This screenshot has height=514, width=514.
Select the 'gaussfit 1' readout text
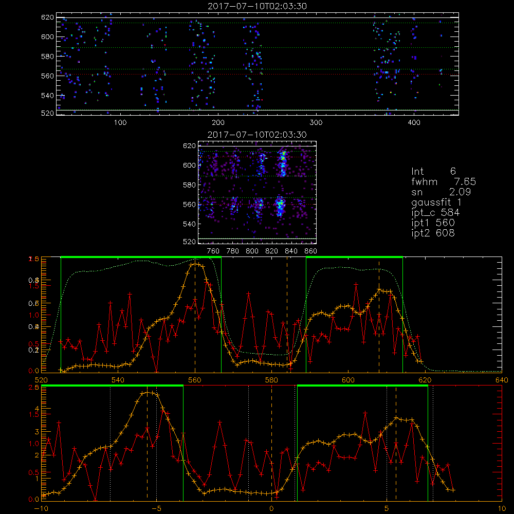pyautogui.click(x=436, y=202)
